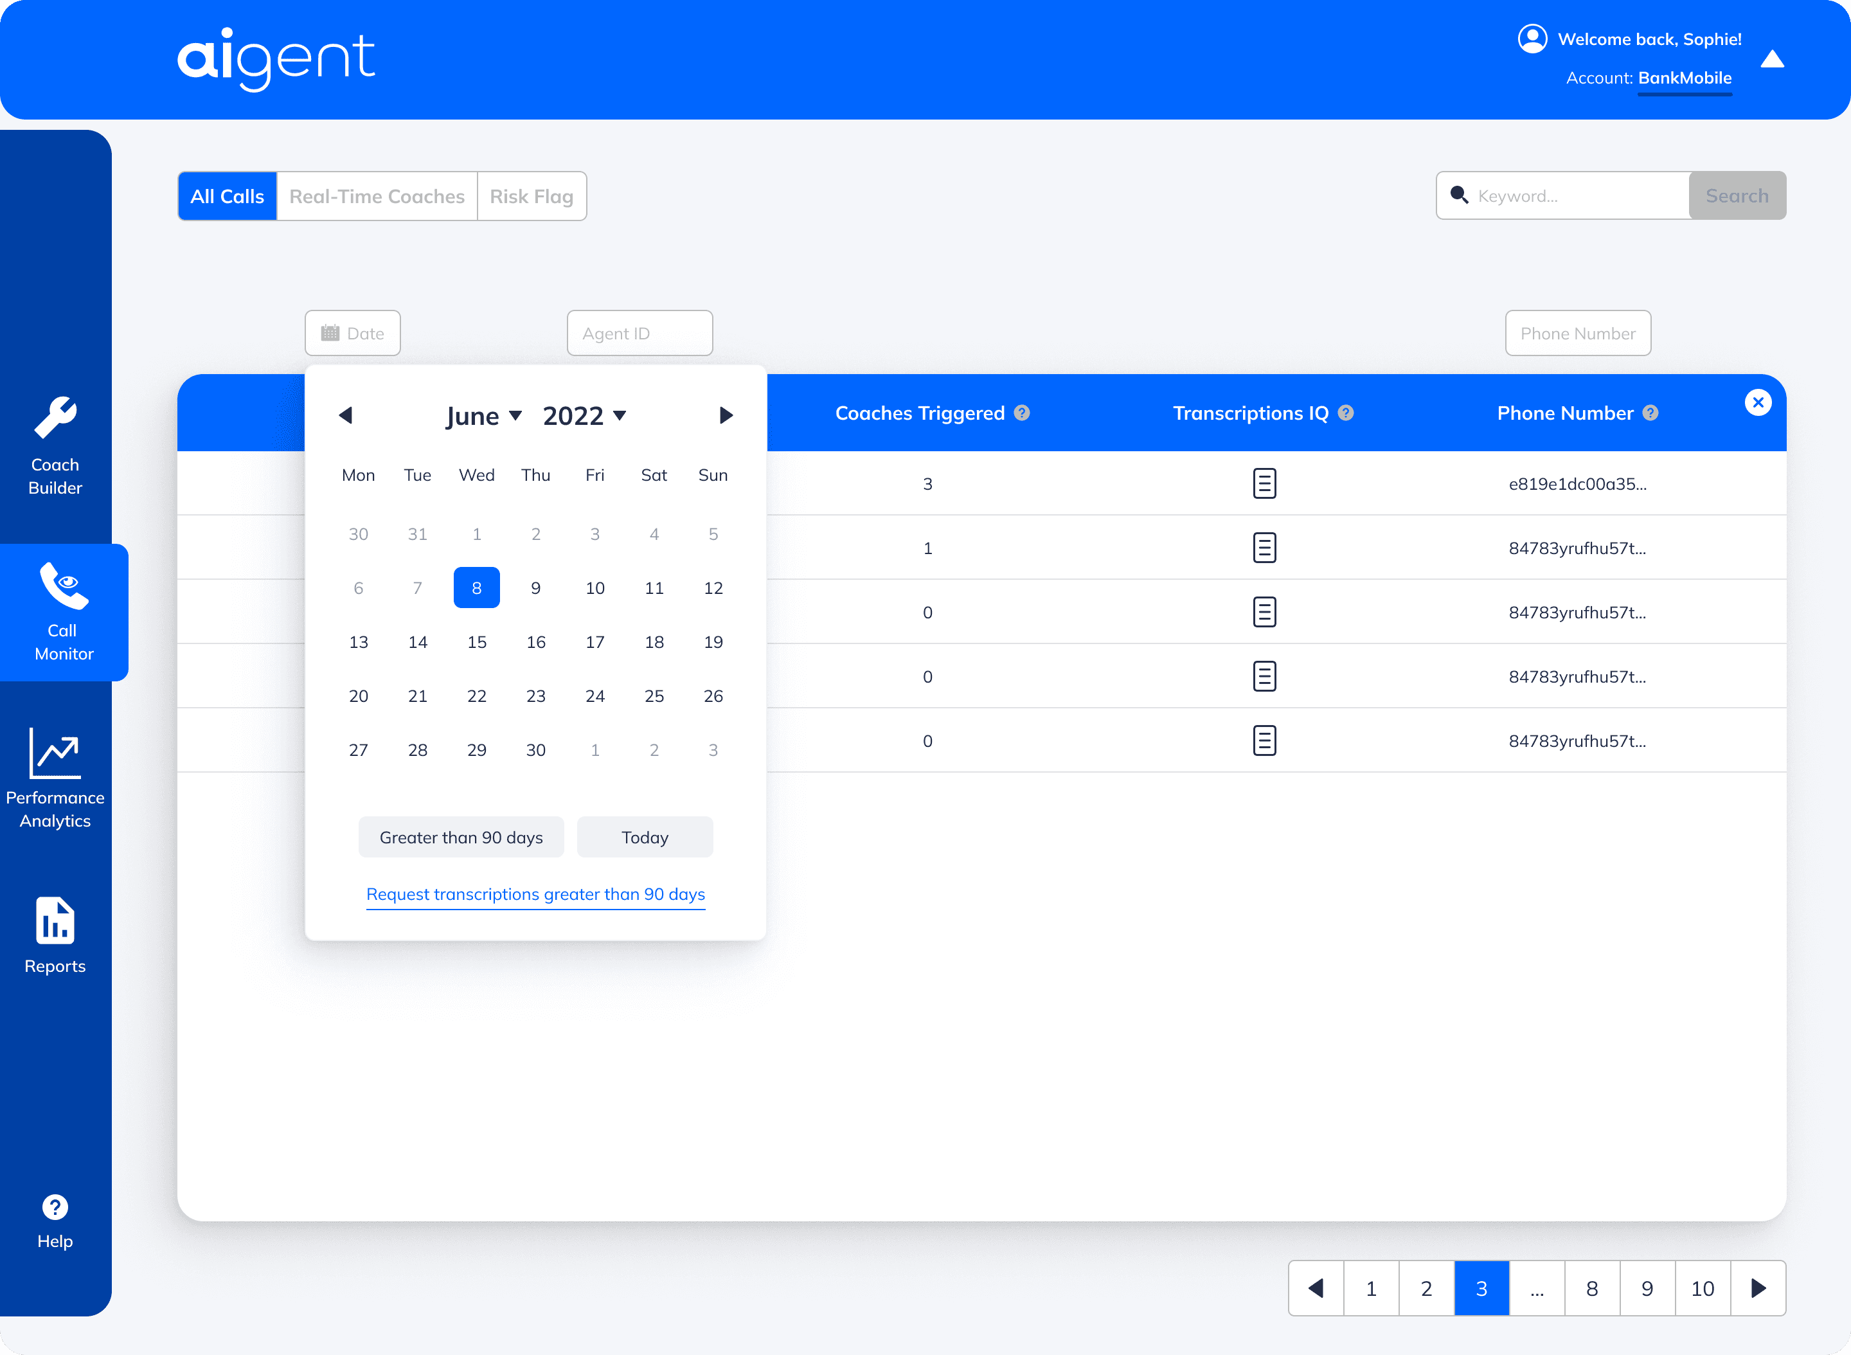Image resolution: width=1851 pixels, height=1355 pixels.
Task: Click Coaches Triggered help tooltip icon
Action: click(x=1022, y=413)
